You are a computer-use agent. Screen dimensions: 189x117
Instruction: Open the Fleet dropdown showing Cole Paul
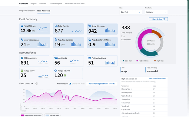pyautogui.click(x=131, y=12)
